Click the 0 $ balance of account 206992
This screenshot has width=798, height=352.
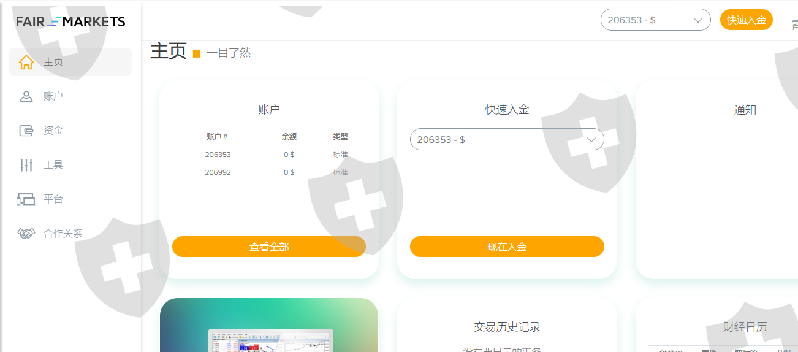tap(289, 172)
